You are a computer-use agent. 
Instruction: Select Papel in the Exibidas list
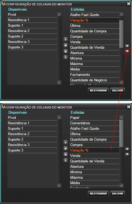pyautogui.click(x=94, y=118)
